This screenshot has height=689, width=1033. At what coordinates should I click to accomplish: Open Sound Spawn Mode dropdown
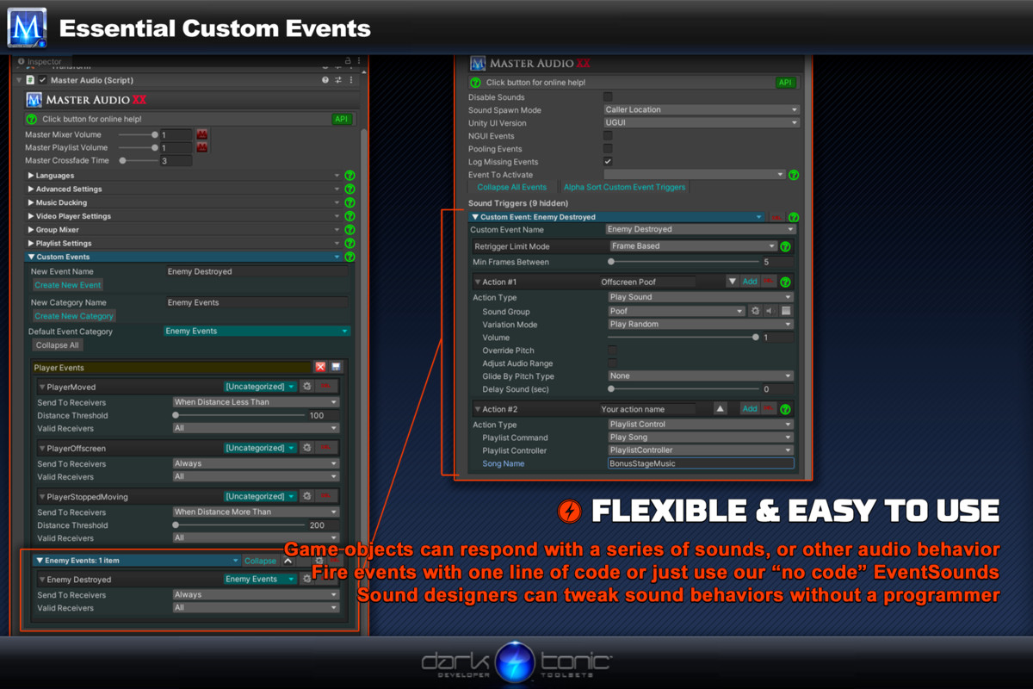pyautogui.click(x=702, y=110)
